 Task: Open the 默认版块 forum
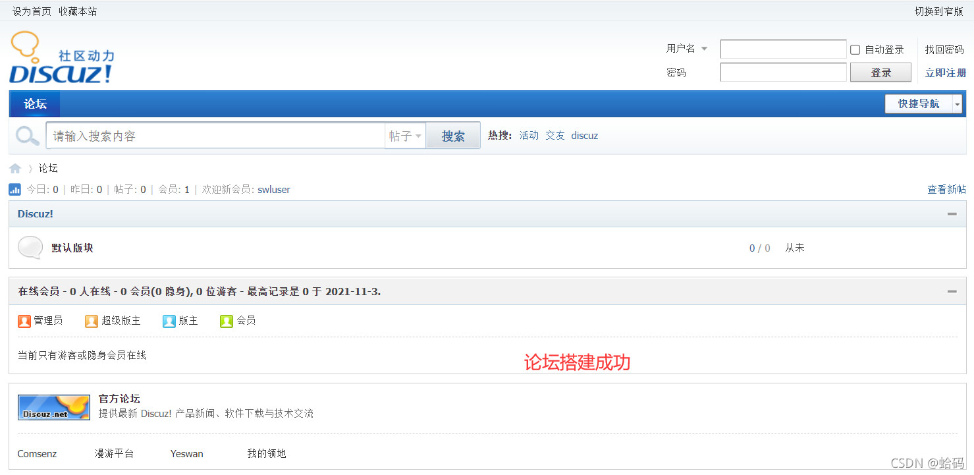72,248
